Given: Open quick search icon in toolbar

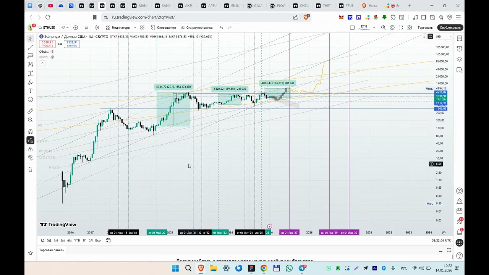Looking at the screenshot, I should [383, 27].
